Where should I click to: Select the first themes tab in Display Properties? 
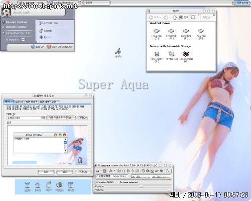[8, 102]
